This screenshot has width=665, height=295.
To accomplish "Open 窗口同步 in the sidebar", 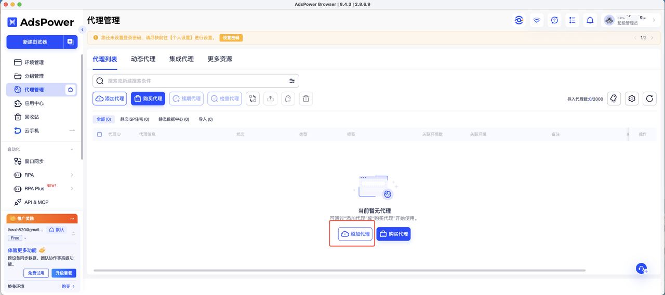I will [35, 161].
